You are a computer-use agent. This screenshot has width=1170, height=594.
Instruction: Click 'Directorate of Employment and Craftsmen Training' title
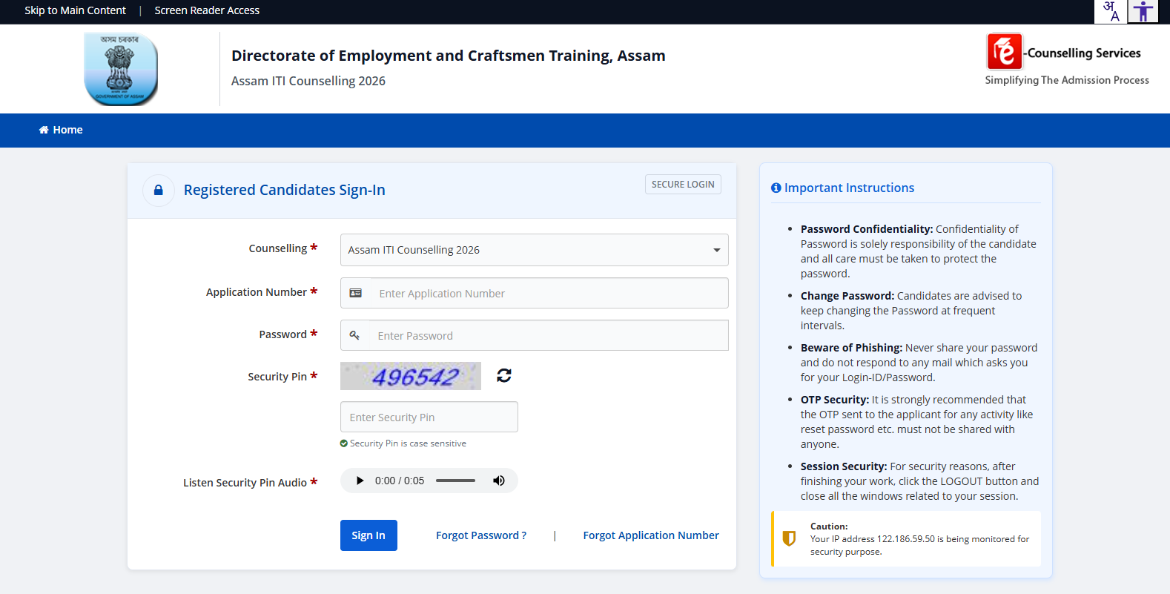click(x=449, y=56)
